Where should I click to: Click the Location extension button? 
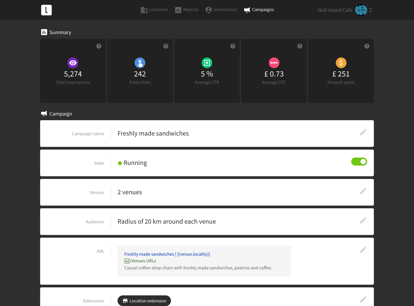(144, 301)
